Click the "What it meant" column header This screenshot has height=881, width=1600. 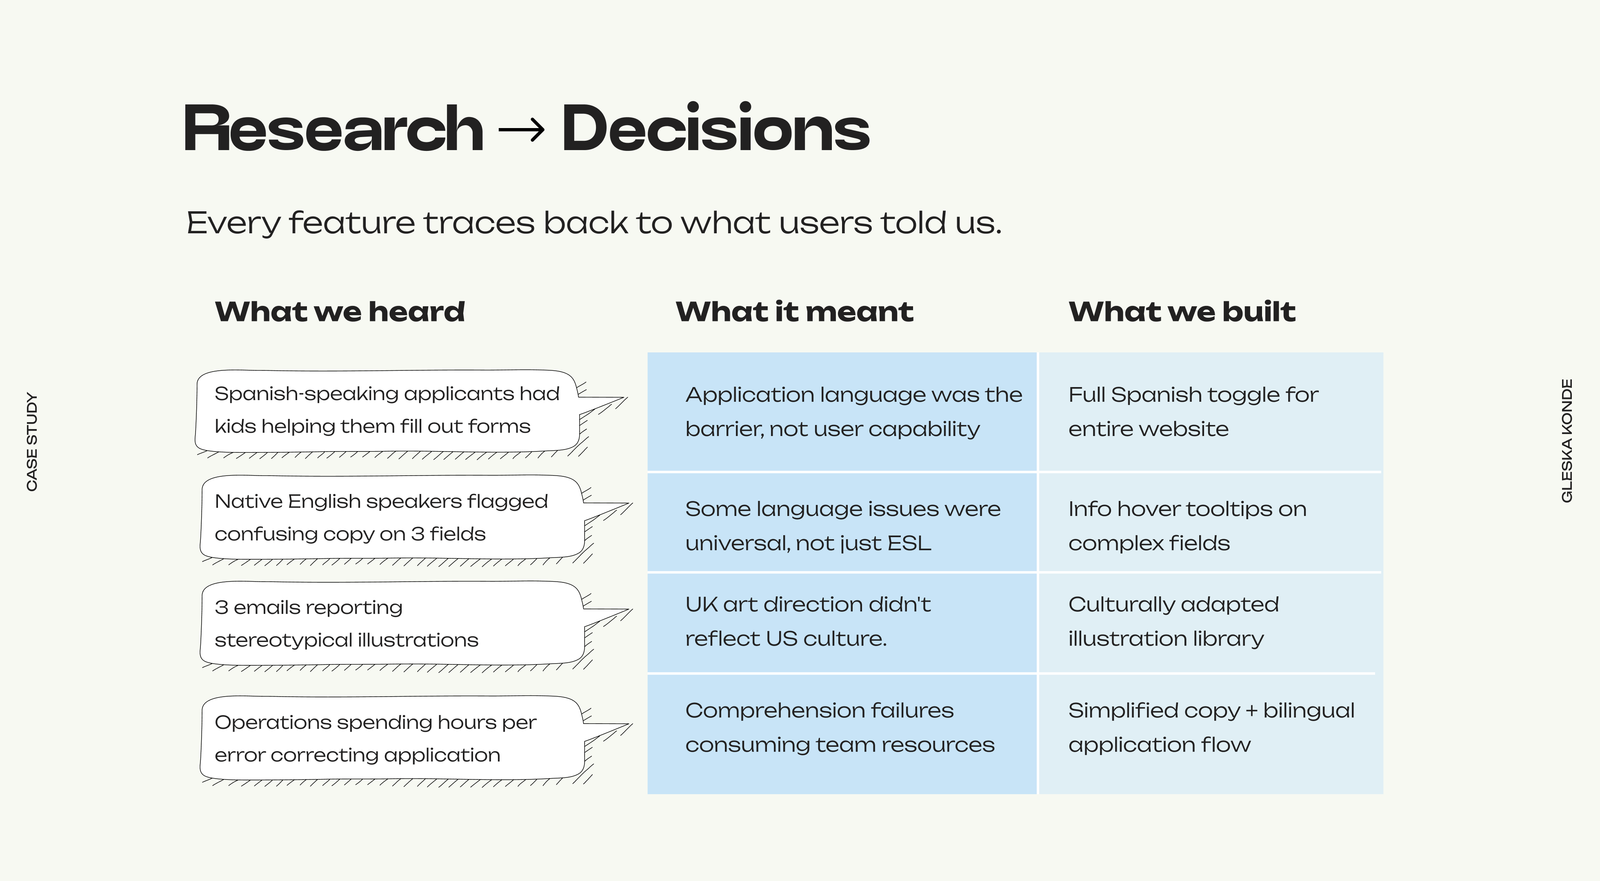[x=794, y=312]
